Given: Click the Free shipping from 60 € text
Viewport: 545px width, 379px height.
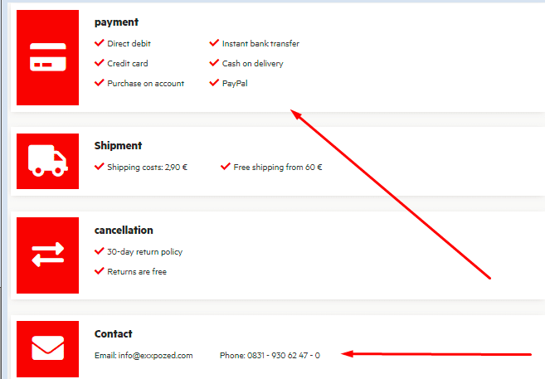Looking at the screenshot, I should (277, 168).
